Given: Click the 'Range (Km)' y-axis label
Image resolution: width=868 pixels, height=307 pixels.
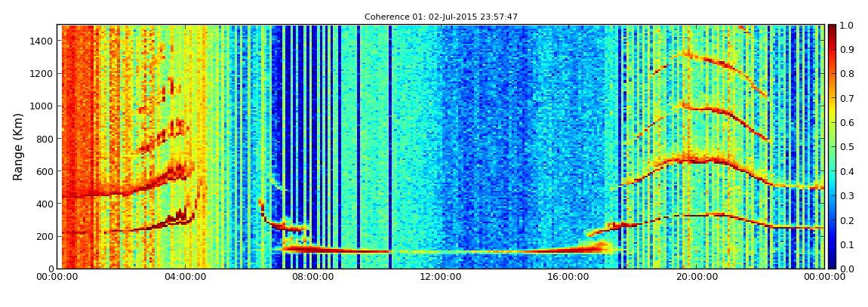Looking at the screenshot, I should 18,146.
